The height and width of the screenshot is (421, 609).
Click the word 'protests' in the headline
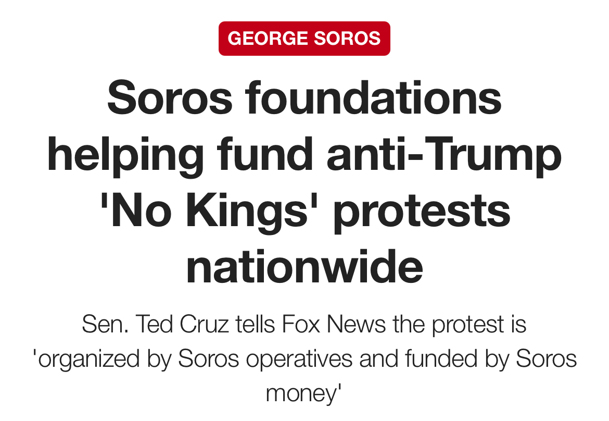422,211
